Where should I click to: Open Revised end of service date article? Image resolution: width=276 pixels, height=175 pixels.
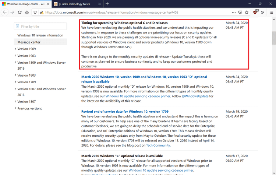pyautogui.click(x=125, y=111)
